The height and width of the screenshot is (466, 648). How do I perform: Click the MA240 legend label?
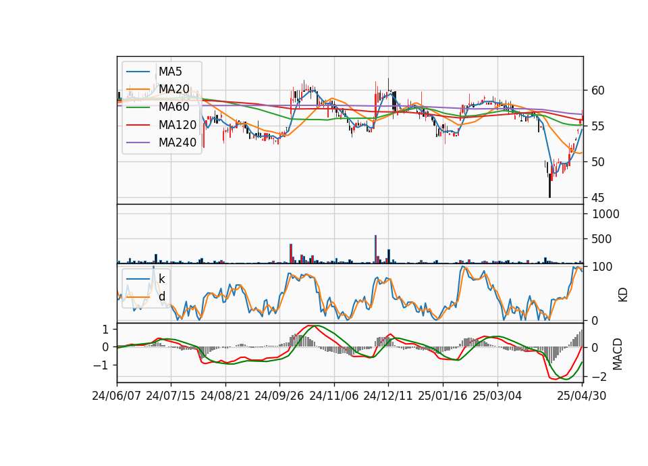coord(178,143)
